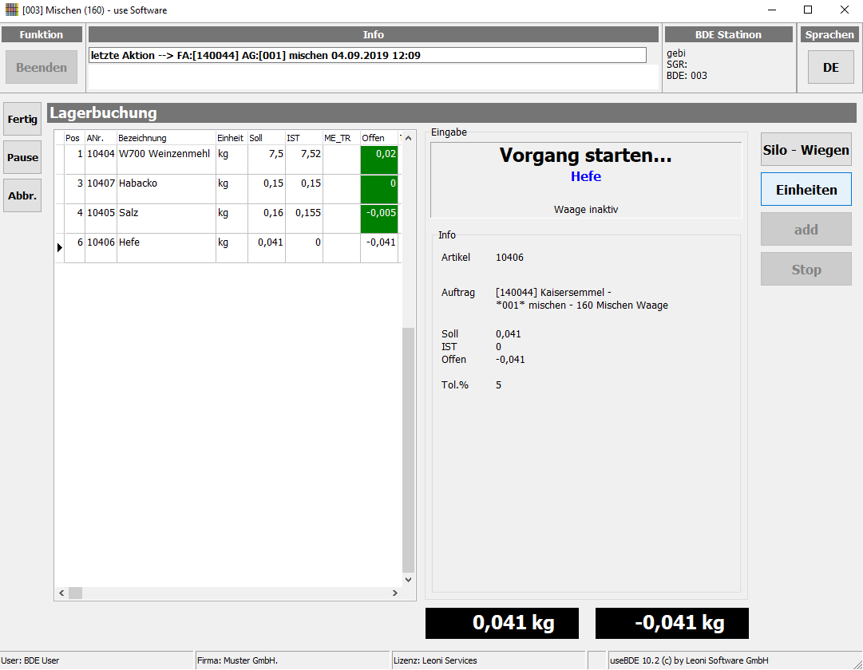Click the Einheit column header
Screen dimensions: 863x670
[x=232, y=138]
